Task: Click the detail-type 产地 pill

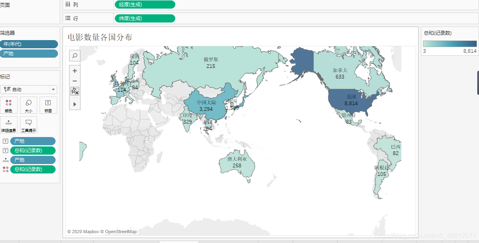Action: coord(33,160)
